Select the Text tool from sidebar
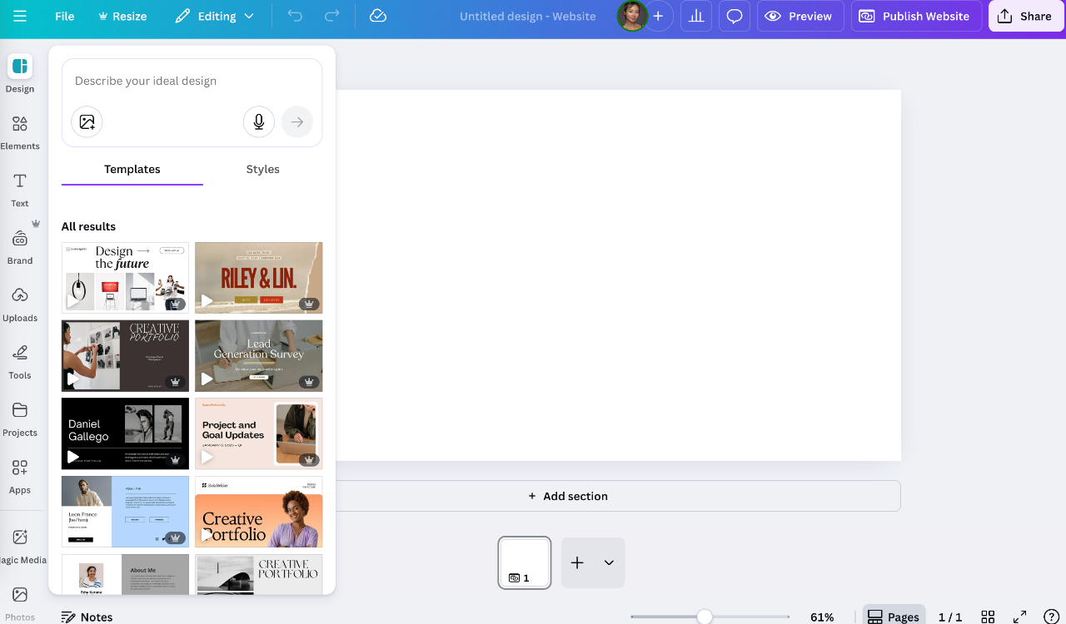Screen dimensions: 1066x624 pyautogui.click(x=20, y=189)
